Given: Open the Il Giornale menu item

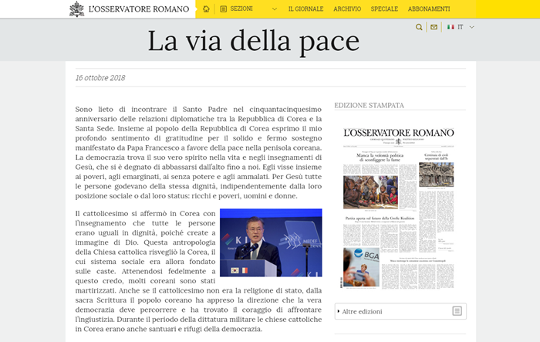Looking at the screenshot, I should pos(305,9).
